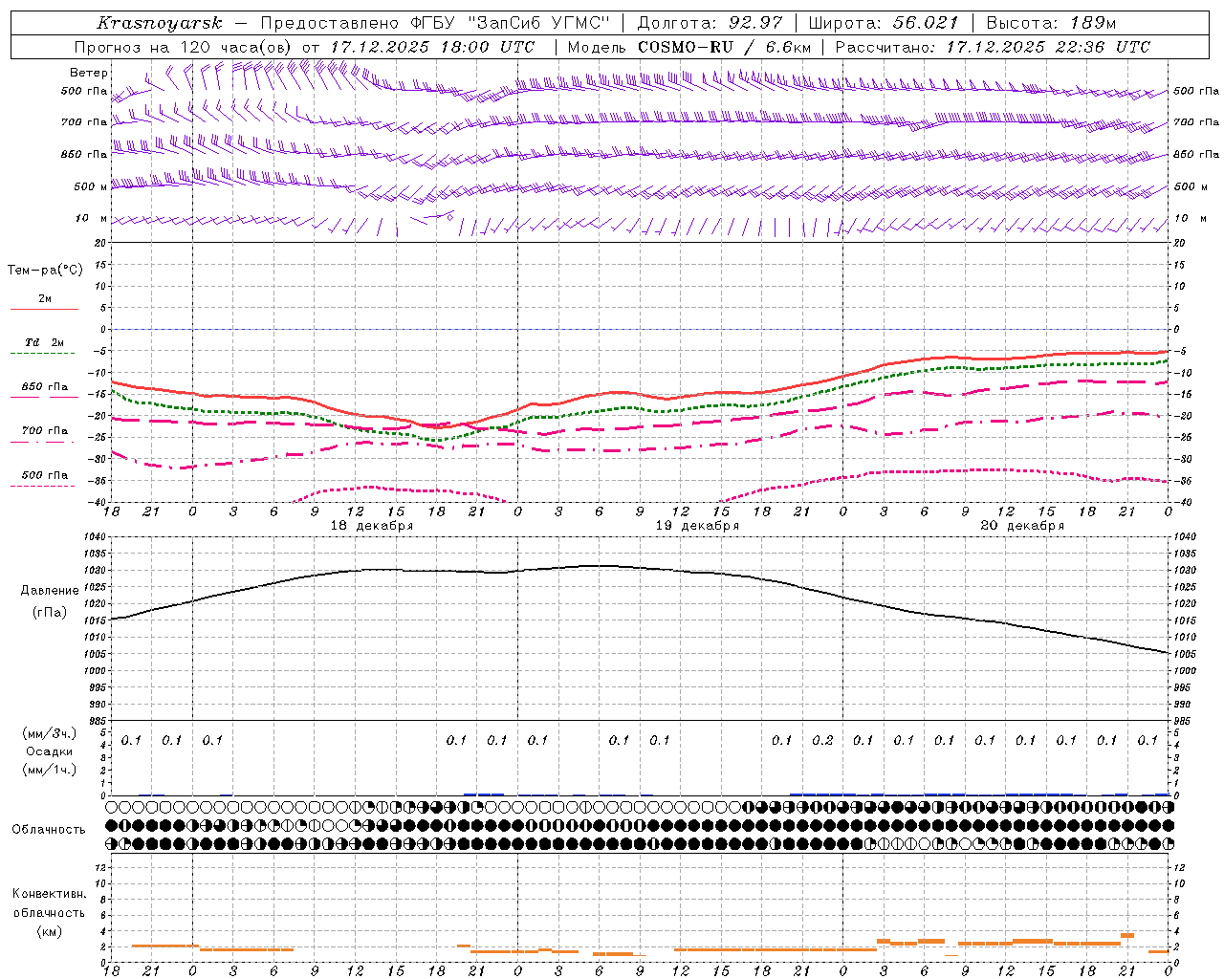This screenshot has width=1224, height=979.
Task: Click the '20 декабря' date label
Action: pos(1022,526)
